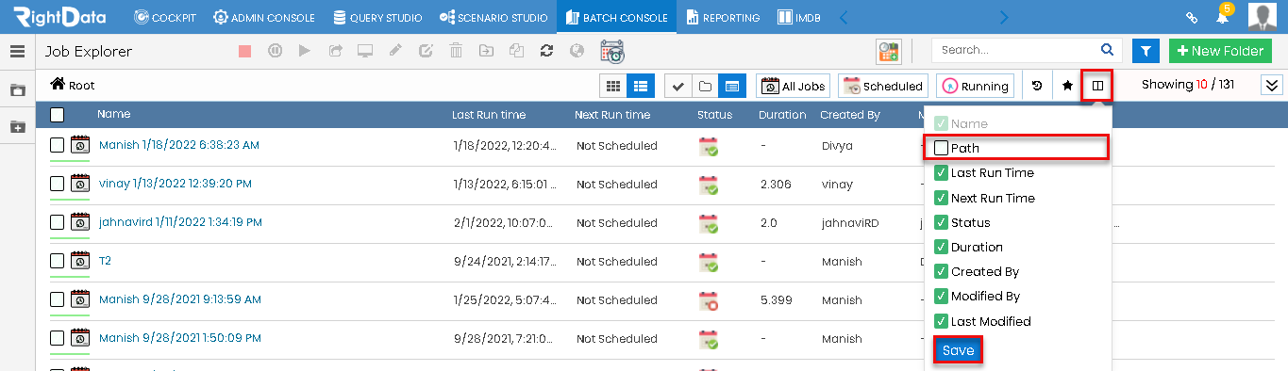Select the checkbox for job T2
1288x371 pixels.
[x=58, y=261]
